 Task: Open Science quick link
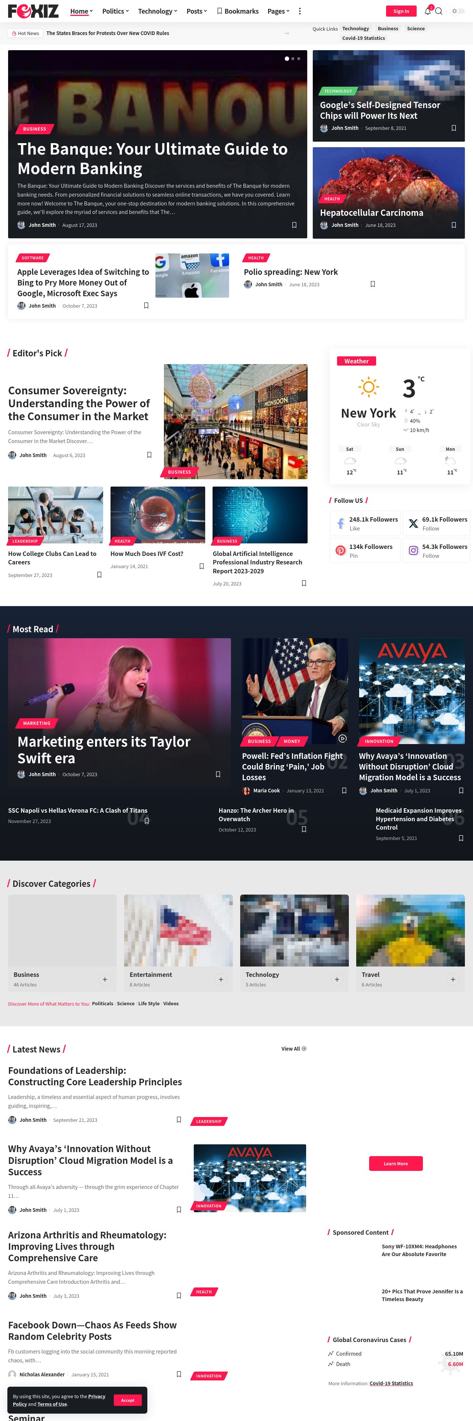pos(416,29)
